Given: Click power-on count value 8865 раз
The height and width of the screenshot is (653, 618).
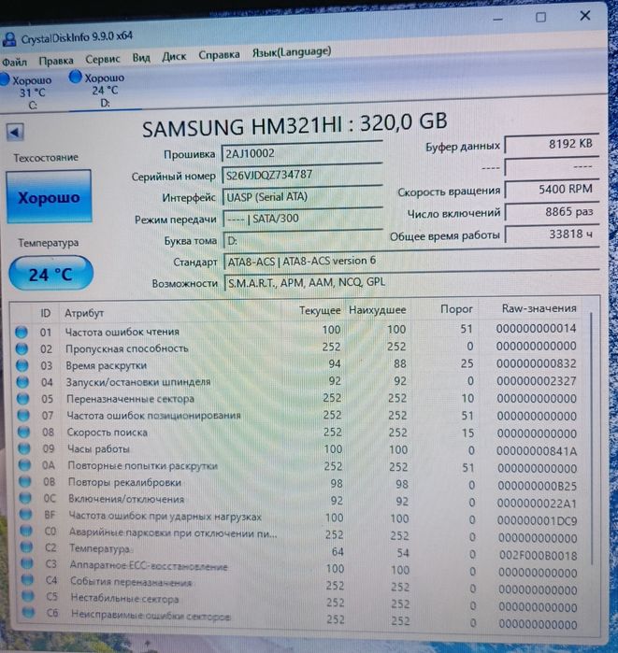Looking at the screenshot, I should pyautogui.click(x=553, y=212).
